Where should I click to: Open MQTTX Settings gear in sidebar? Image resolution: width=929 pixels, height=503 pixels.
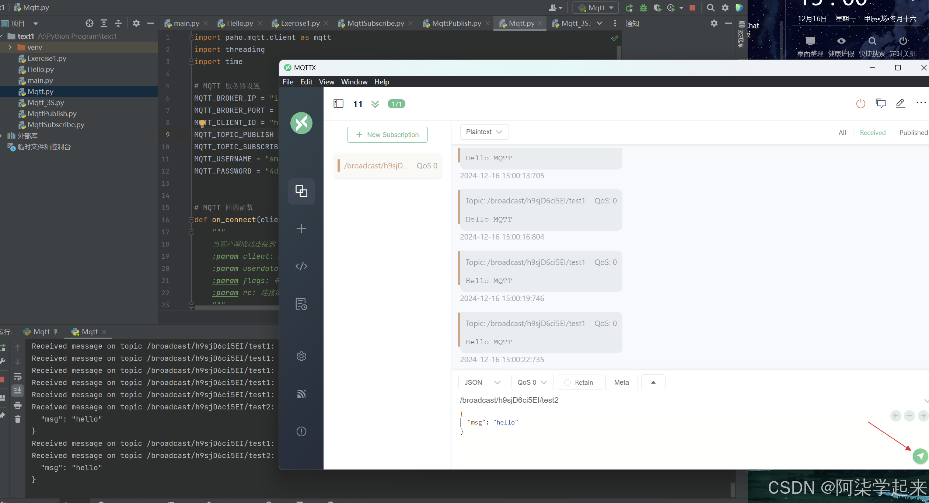301,356
